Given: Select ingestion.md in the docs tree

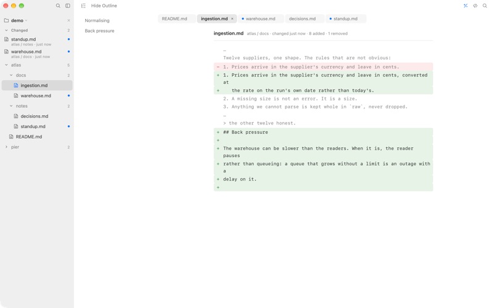Looking at the screenshot, I should point(37,86).
